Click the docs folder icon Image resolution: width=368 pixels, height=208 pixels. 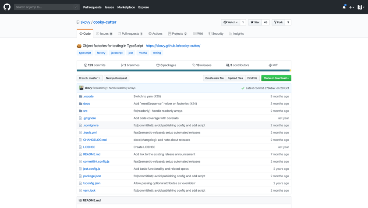click(81, 104)
